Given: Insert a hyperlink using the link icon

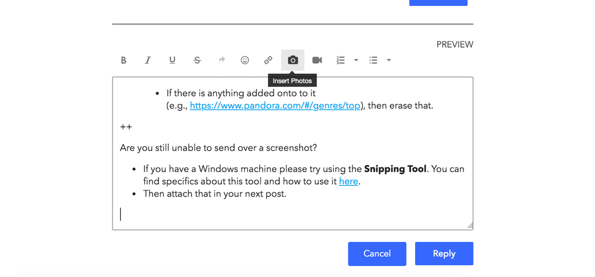Looking at the screenshot, I should (268, 60).
